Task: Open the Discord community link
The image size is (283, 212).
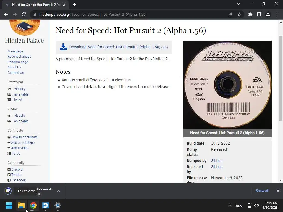Action: pyautogui.click(x=17, y=169)
